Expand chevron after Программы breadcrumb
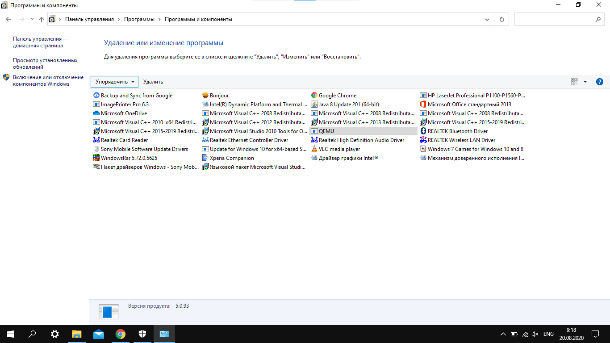610x343 pixels. [x=159, y=19]
